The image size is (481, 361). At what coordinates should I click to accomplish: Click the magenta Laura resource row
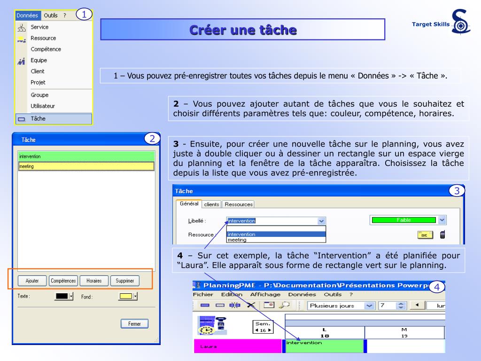[238, 346]
